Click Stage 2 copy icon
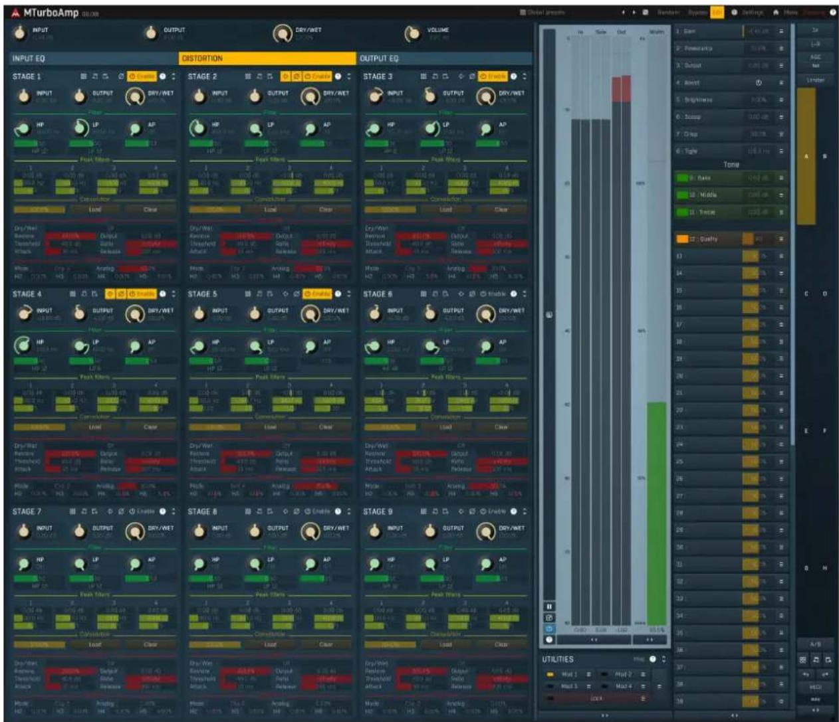839x722 pixels. [259, 76]
